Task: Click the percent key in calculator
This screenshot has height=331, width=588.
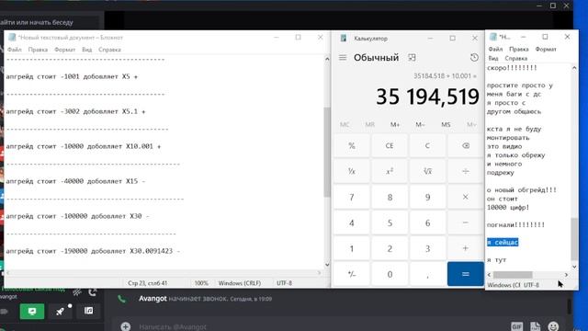Action: point(352,145)
